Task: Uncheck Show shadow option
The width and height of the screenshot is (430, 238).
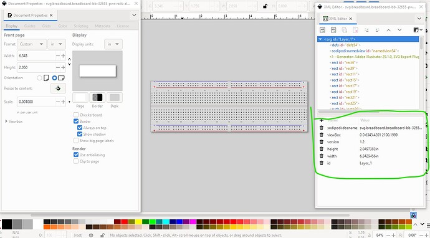Action: pos(80,134)
